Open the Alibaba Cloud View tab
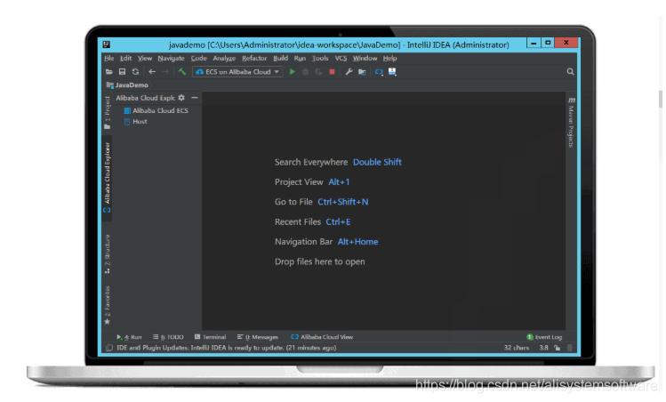Viewport: 666px width, 402px height. (322, 337)
